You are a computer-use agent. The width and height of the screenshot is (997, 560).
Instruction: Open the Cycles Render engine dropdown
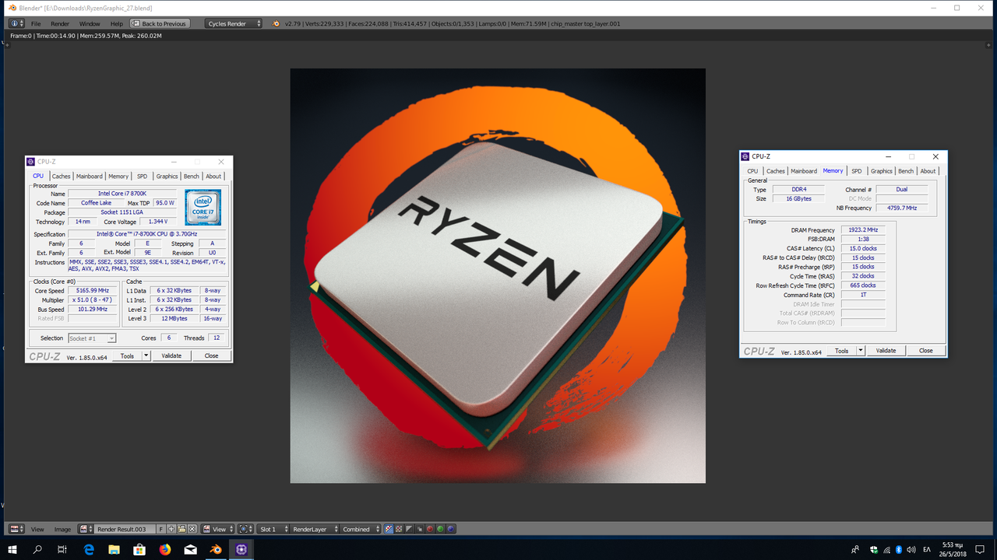click(233, 23)
